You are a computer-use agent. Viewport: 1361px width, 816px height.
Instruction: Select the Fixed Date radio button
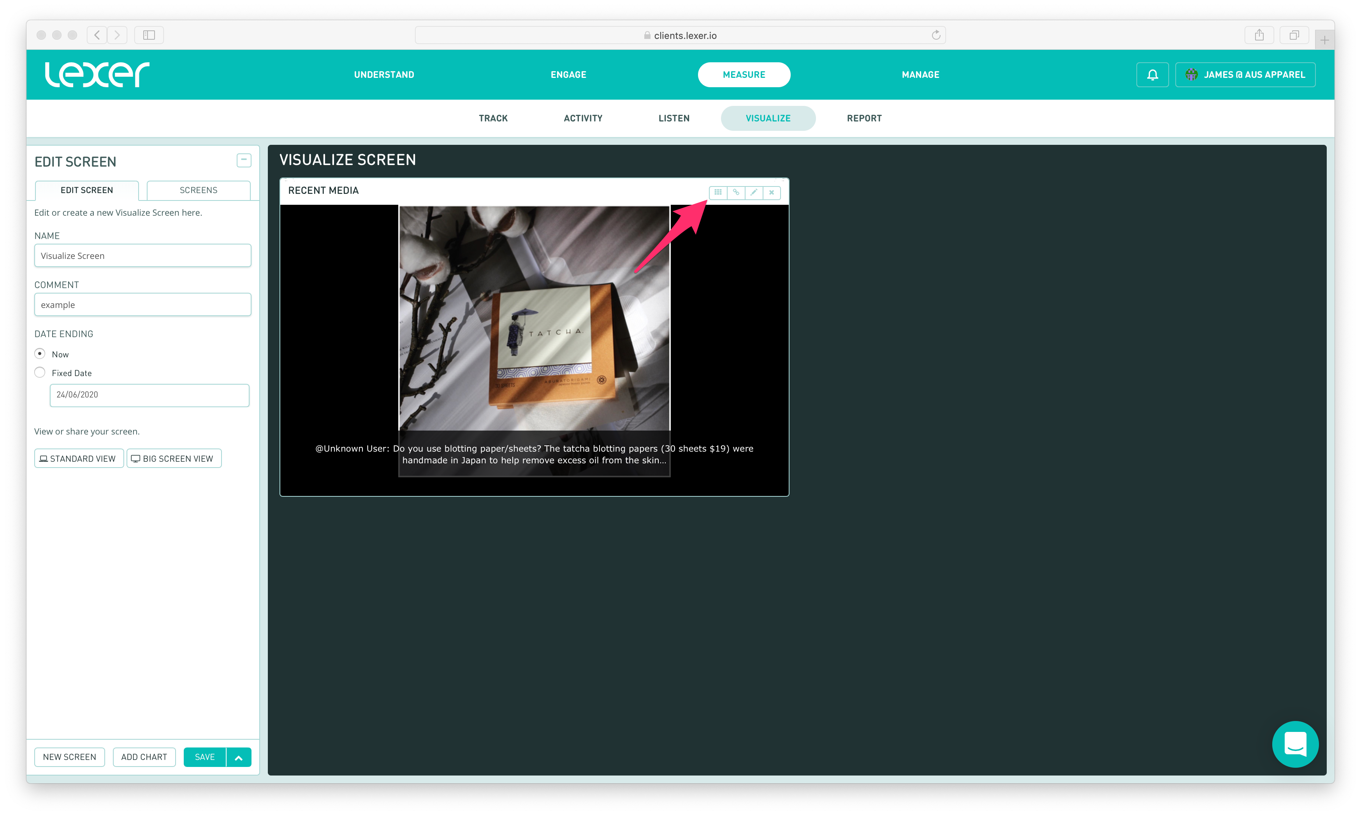pyautogui.click(x=40, y=372)
